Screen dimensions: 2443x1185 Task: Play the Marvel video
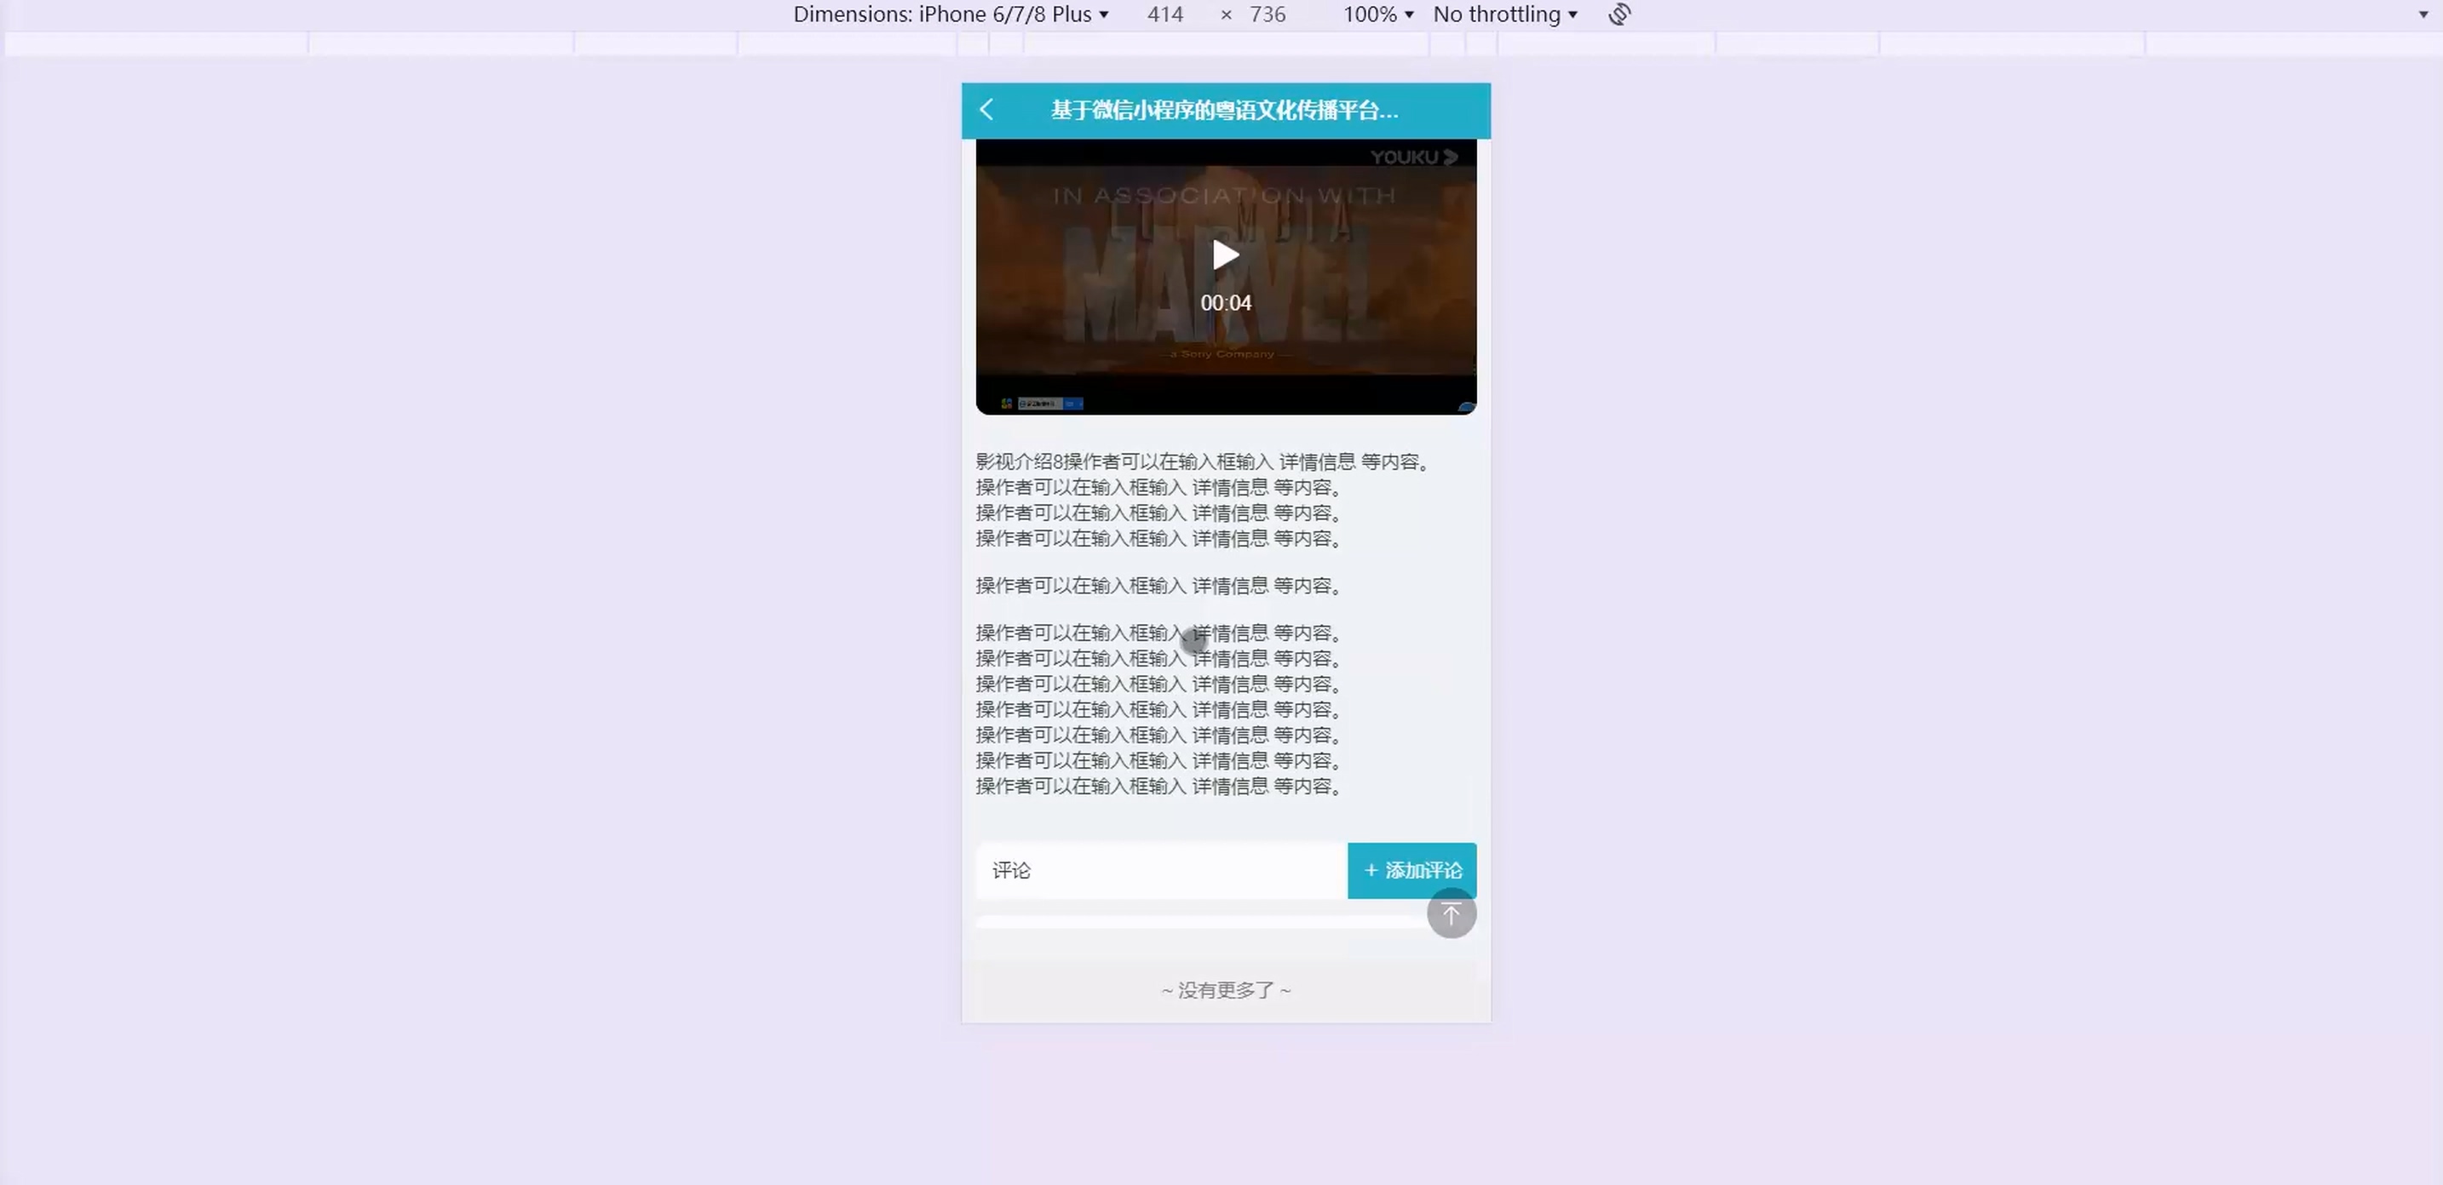pyautogui.click(x=1225, y=255)
